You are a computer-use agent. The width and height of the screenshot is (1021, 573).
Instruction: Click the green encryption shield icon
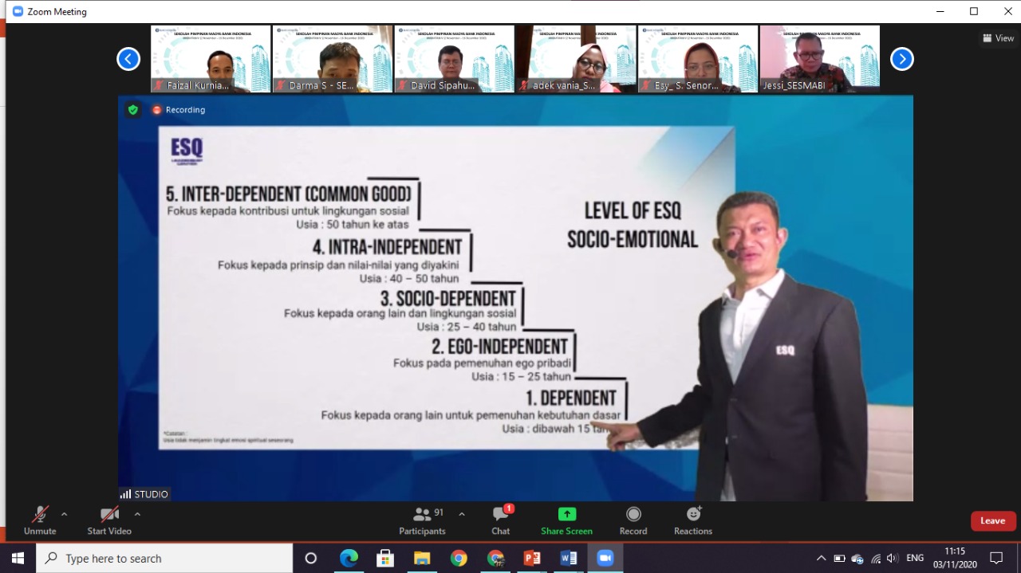pos(133,110)
